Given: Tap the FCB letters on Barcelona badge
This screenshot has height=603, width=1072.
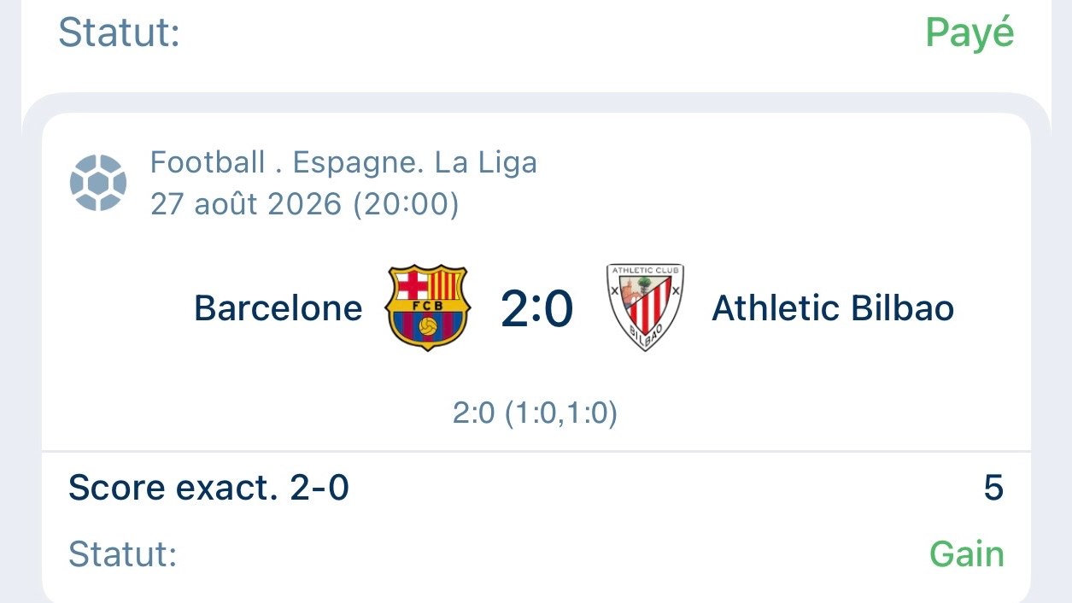Looking at the screenshot, I should click(428, 306).
